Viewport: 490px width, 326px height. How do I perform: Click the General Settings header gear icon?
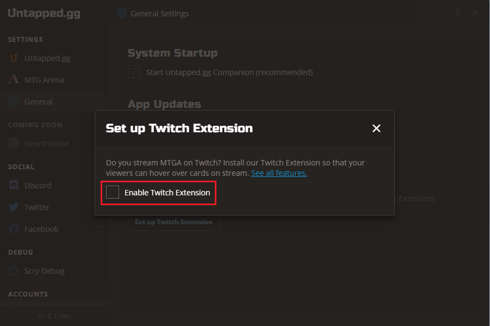click(x=122, y=14)
